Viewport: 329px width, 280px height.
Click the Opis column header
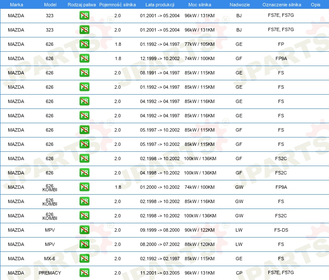pyautogui.click(x=316, y=5)
